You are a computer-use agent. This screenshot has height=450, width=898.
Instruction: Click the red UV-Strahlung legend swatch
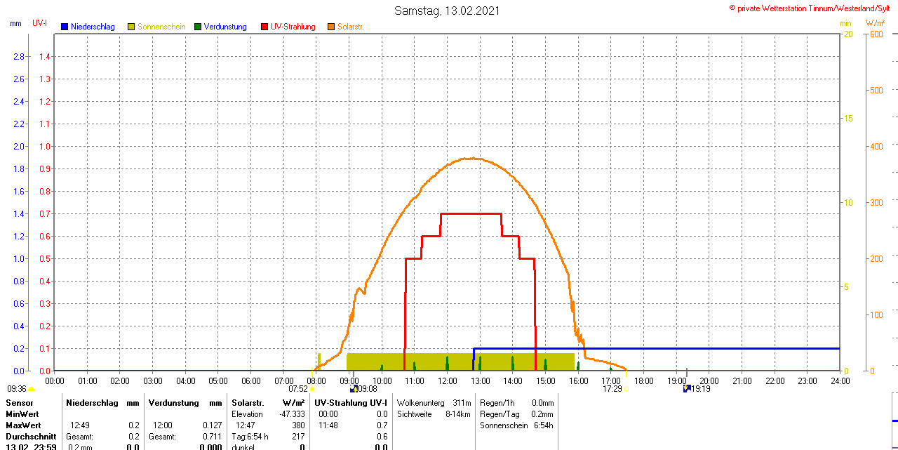coord(264,27)
